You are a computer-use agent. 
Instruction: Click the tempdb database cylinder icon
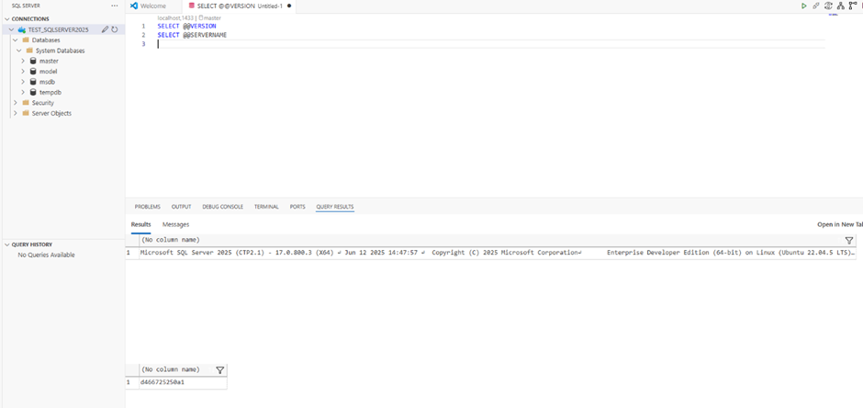(33, 93)
